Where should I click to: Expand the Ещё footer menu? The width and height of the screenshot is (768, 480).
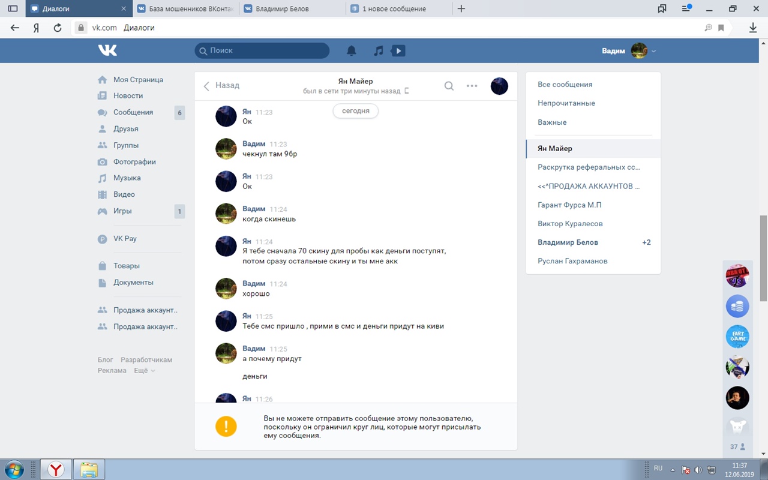[144, 371]
